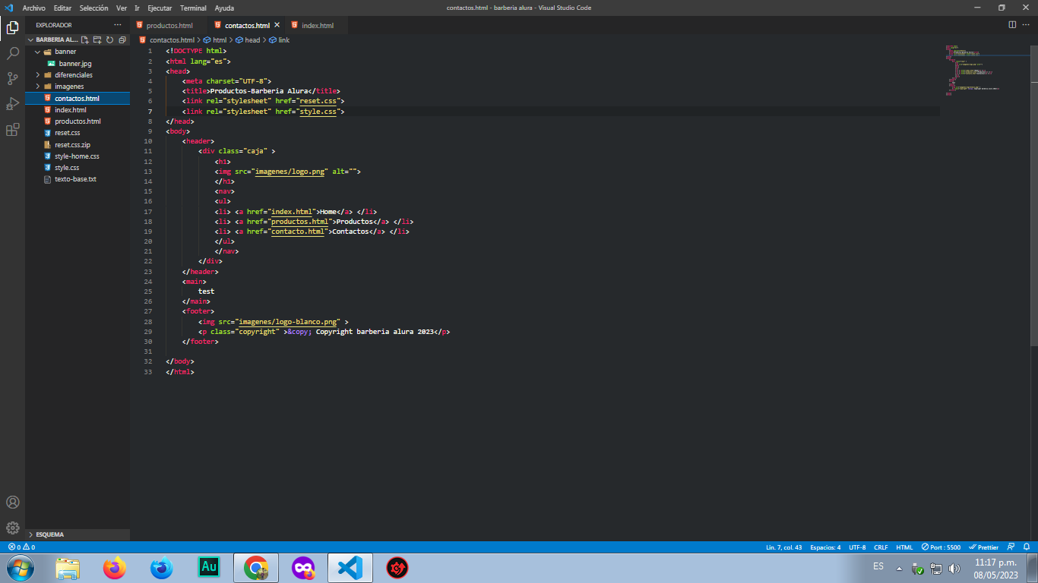Click the Prettier status bar item
The height and width of the screenshot is (583, 1038).
point(983,547)
